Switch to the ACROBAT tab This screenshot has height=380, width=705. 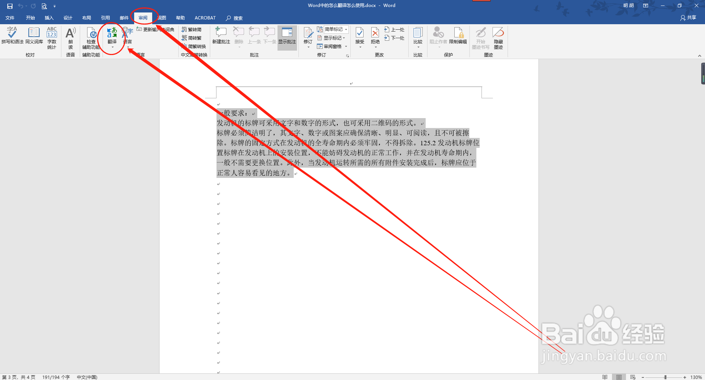pyautogui.click(x=205, y=18)
